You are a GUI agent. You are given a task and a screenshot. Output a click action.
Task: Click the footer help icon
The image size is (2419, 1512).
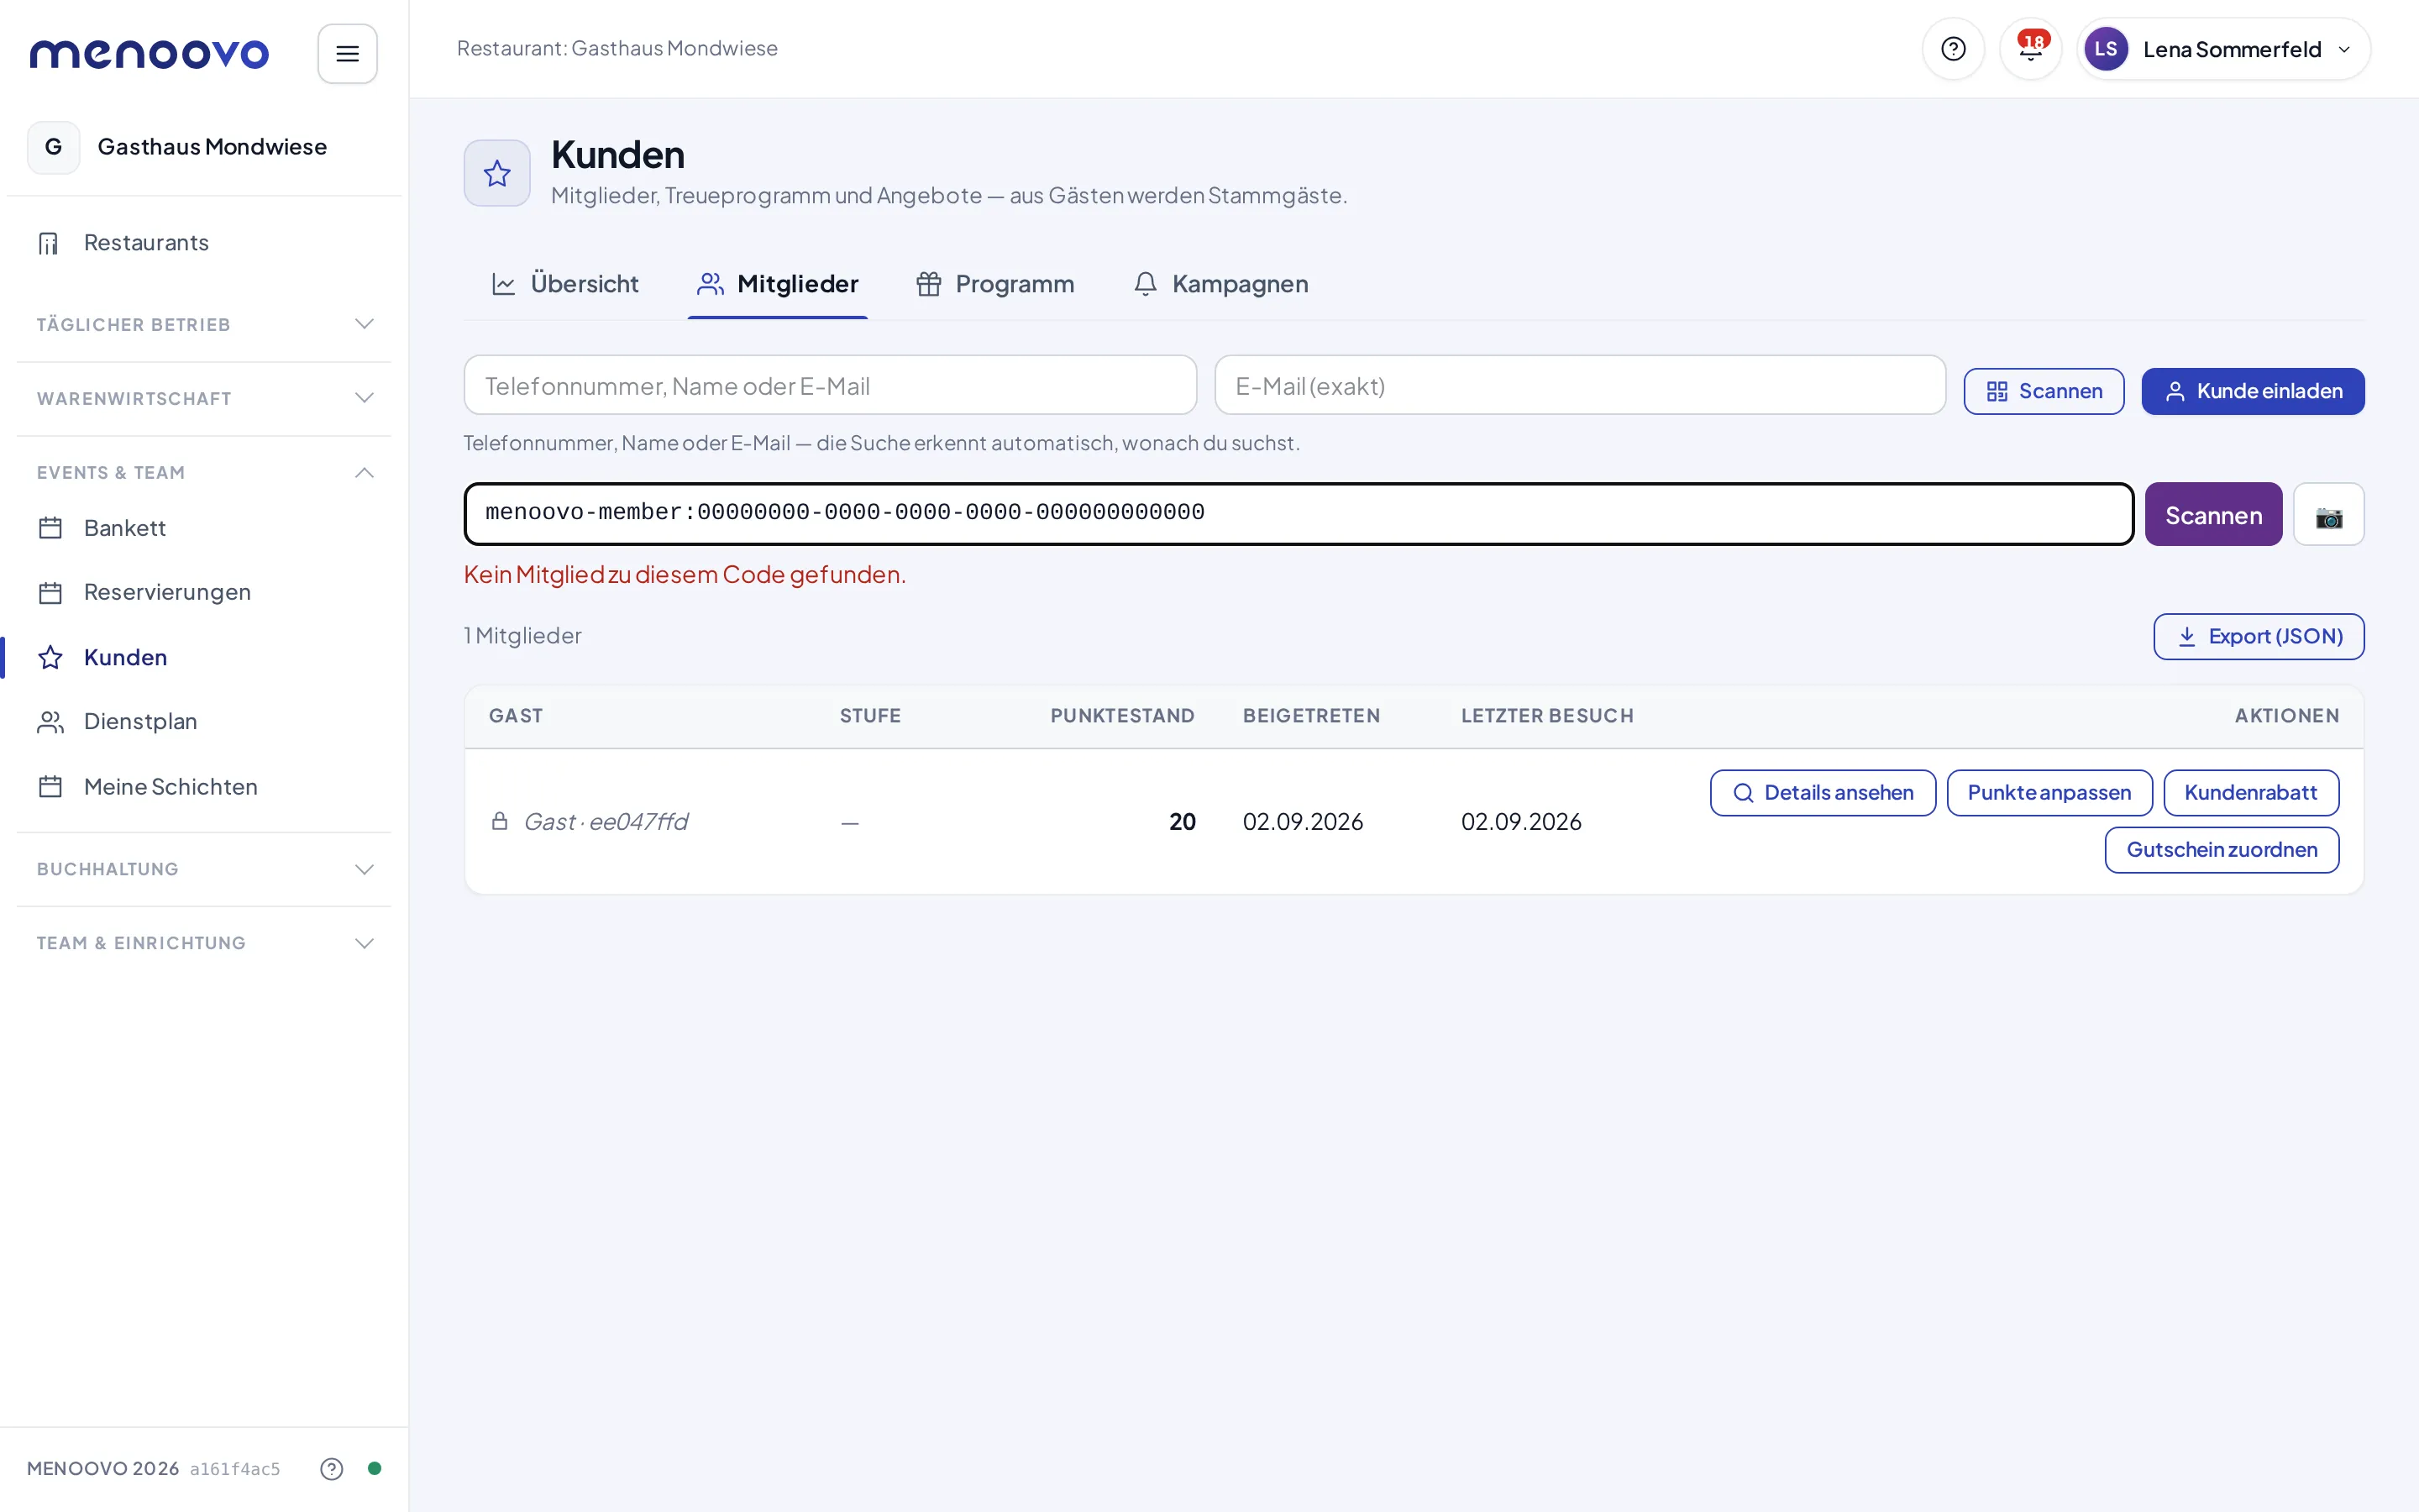pos(332,1468)
